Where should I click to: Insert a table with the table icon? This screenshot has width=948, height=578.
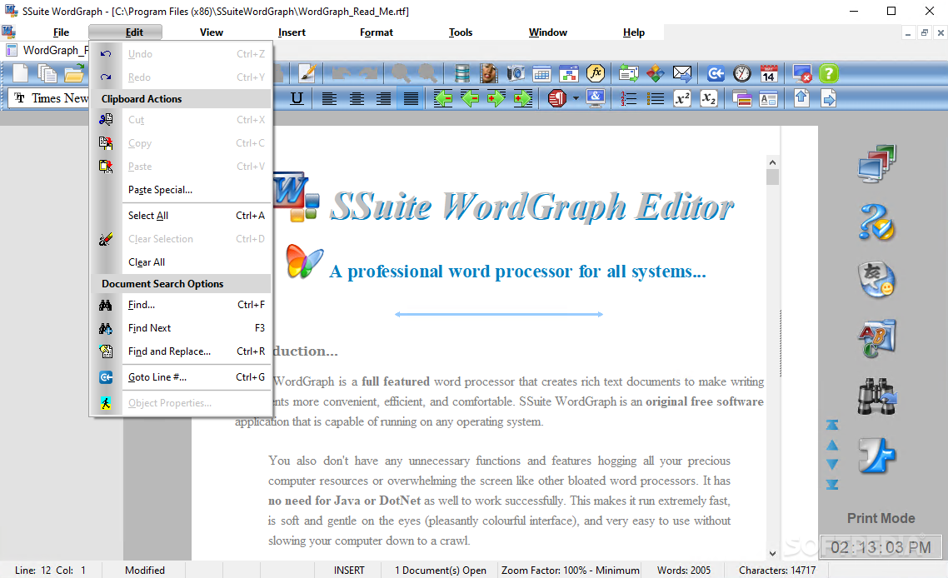541,74
